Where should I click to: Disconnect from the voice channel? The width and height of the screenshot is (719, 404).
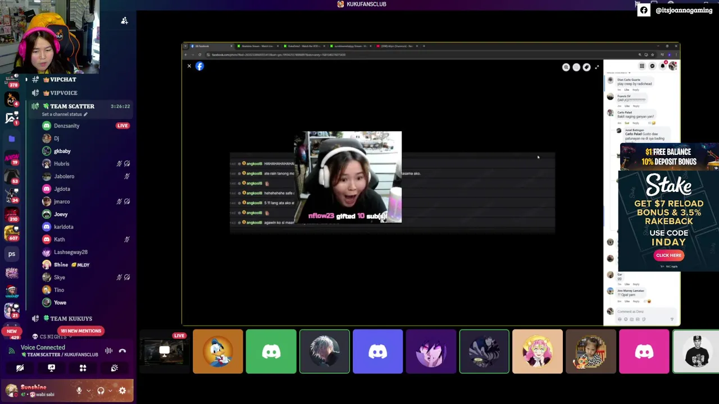(122, 351)
